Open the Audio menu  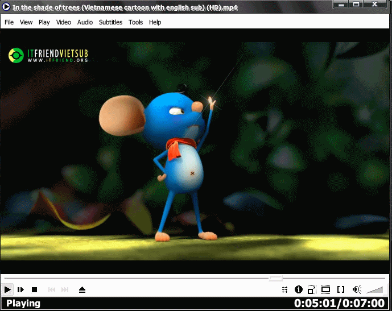pyautogui.click(x=85, y=22)
